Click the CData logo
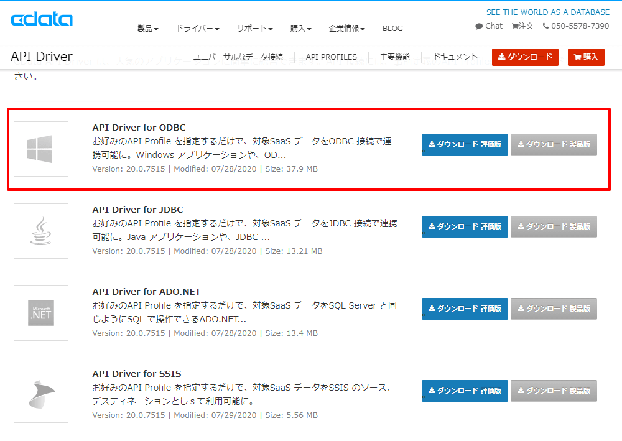This screenshot has width=622, height=441. pos(42,19)
